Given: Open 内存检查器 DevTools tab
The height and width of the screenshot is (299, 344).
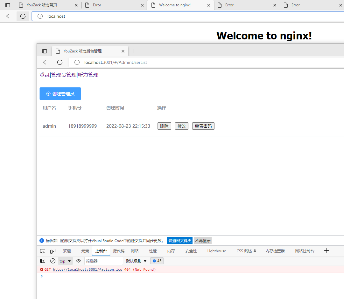Looking at the screenshot, I should 275,251.
